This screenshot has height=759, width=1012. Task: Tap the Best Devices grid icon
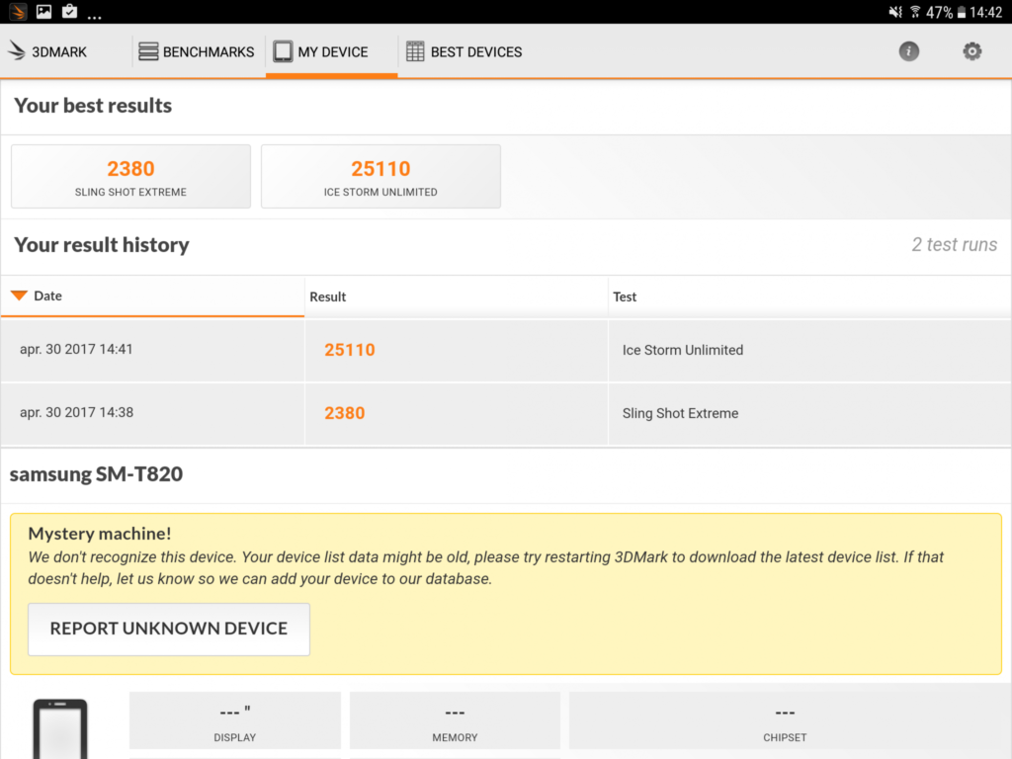(x=415, y=51)
